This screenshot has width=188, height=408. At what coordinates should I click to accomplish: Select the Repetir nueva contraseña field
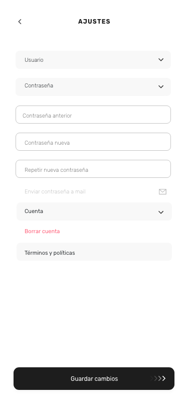93,169
